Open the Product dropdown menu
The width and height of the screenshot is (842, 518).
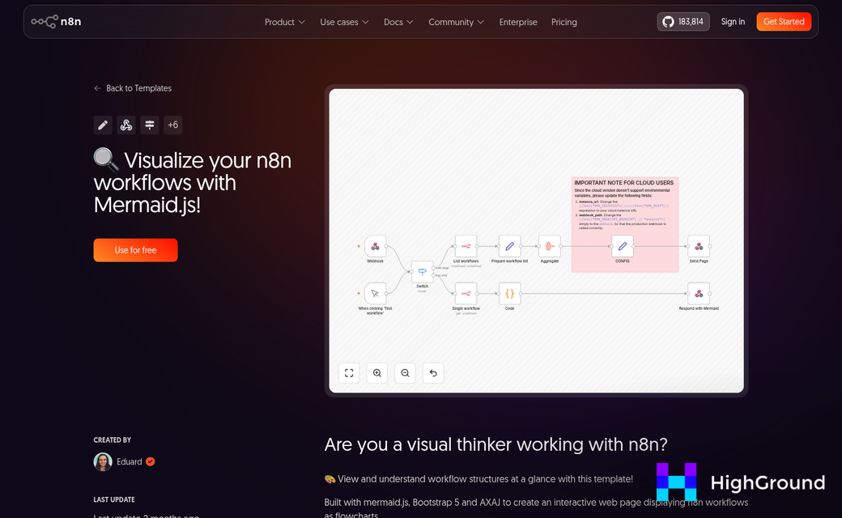pos(284,22)
